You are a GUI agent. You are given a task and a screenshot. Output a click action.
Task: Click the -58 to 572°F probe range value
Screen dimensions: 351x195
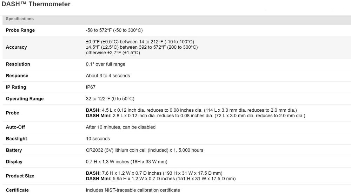click(114, 30)
